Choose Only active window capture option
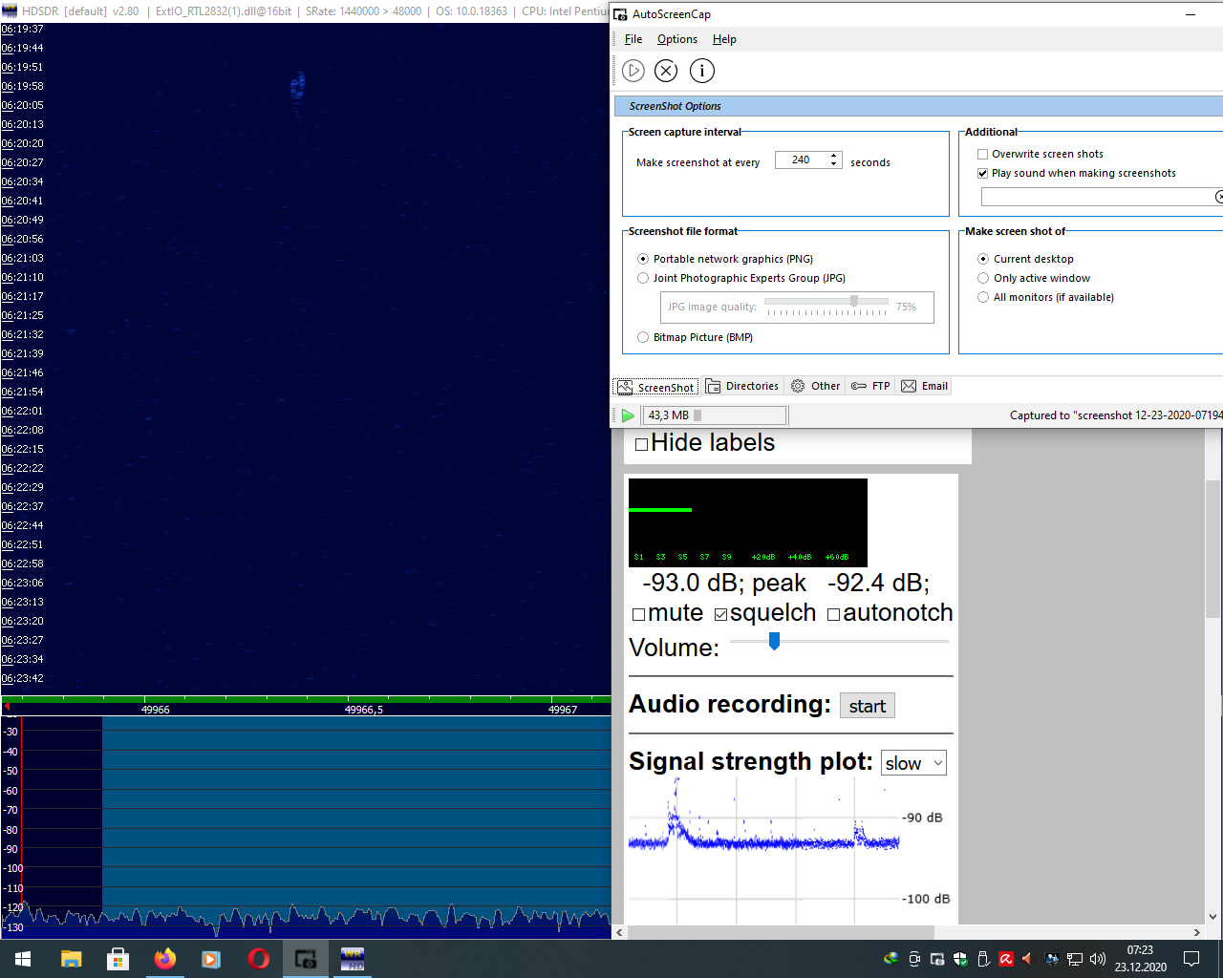 (x=983, y=278)
